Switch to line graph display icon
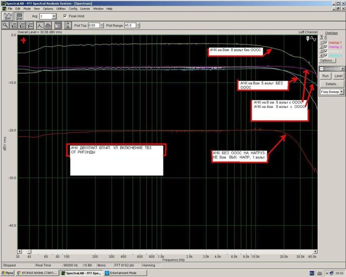 (x=40, y=25)
